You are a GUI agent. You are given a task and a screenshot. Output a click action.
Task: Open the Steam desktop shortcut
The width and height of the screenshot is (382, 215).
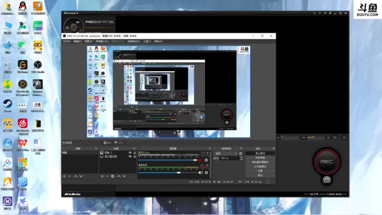click(8, 106)
